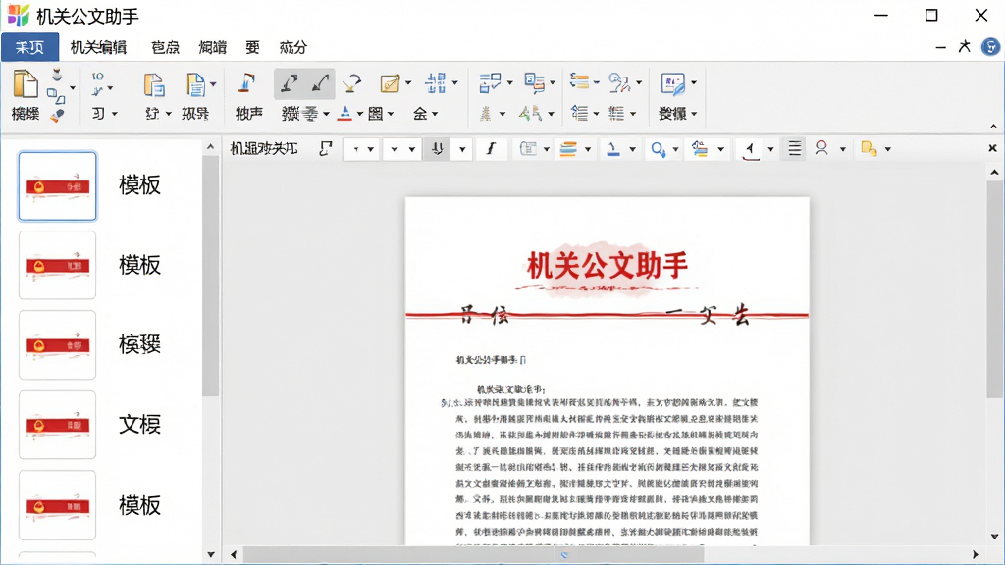Click the orange and blue indent lines icon
Viewport: 1005px width, 565px height.
[x=579, y=81]
